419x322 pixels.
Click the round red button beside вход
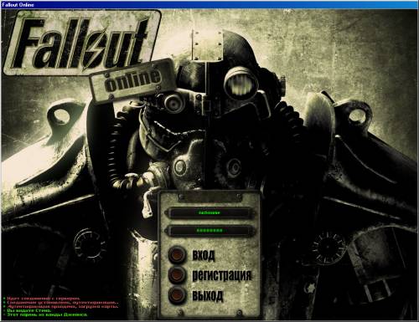point(177,254)
